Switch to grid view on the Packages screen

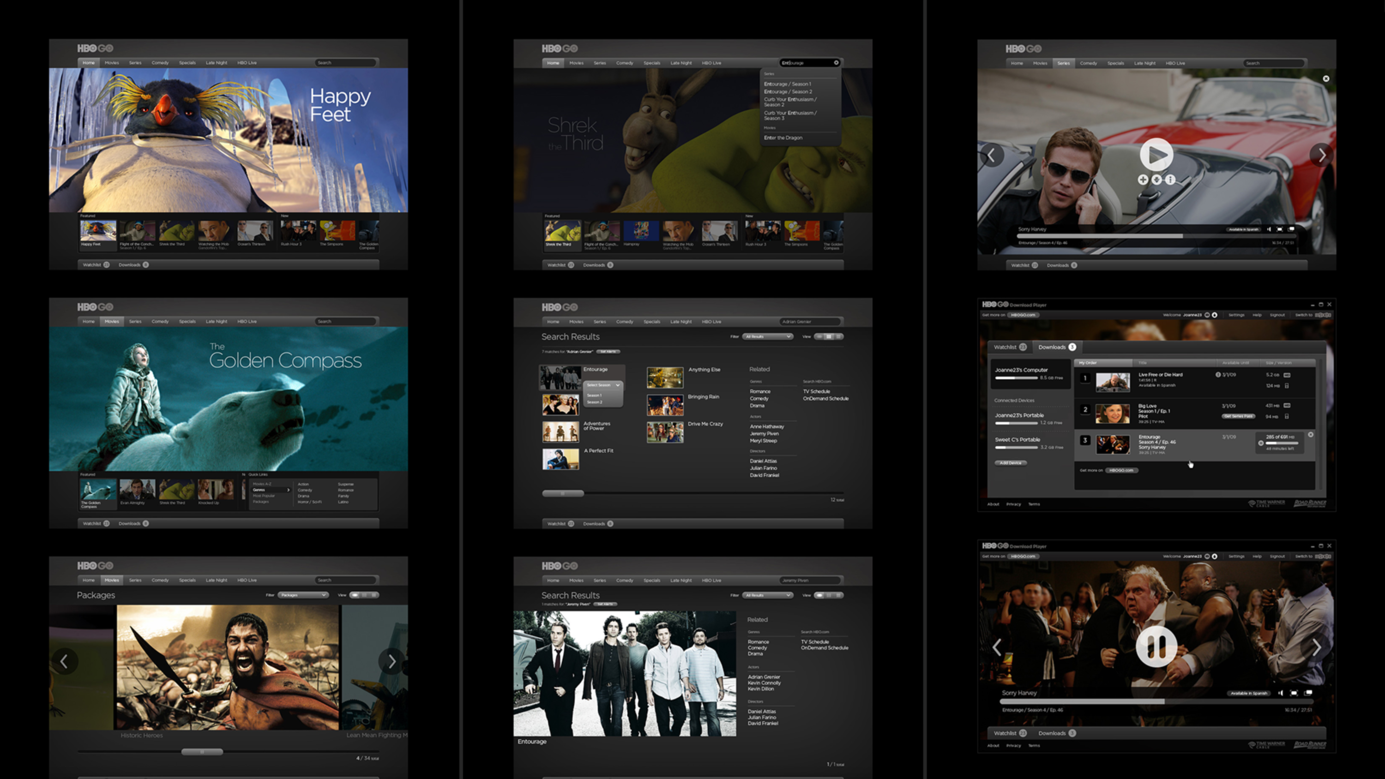pos(365,595)
